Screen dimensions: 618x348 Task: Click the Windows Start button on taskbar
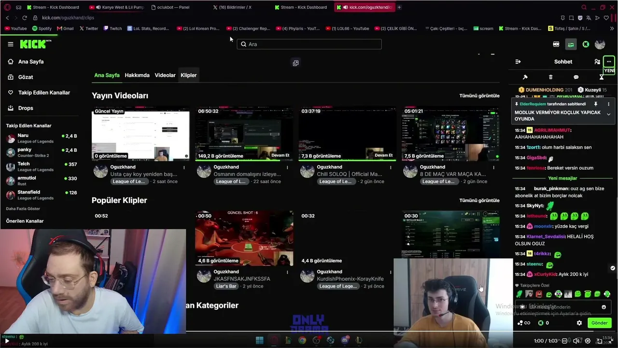(259, 340)
